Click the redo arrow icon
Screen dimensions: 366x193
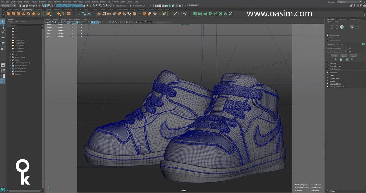pos(34,5)
